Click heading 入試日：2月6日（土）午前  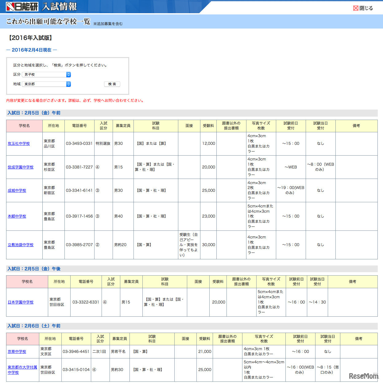point(34,326)
